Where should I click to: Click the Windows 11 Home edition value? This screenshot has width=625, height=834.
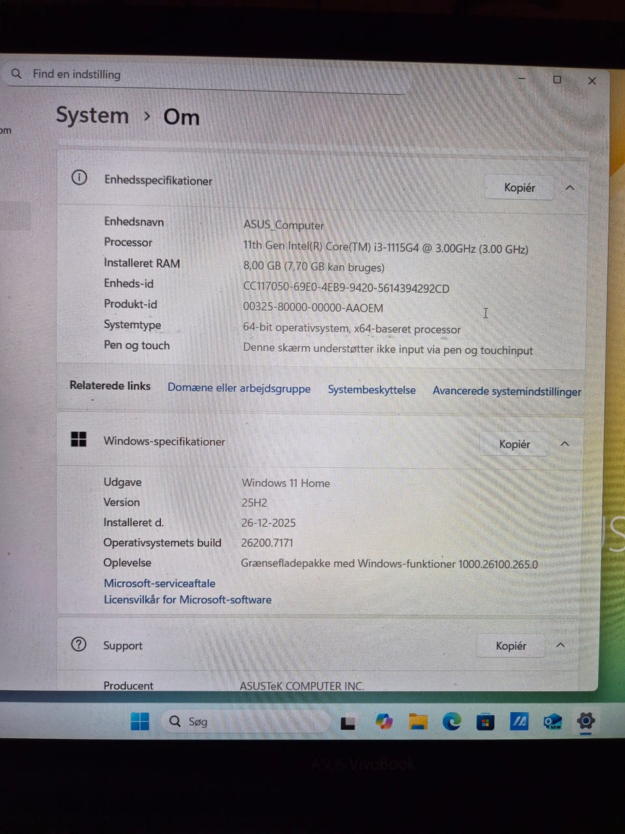tap(286, 483)
